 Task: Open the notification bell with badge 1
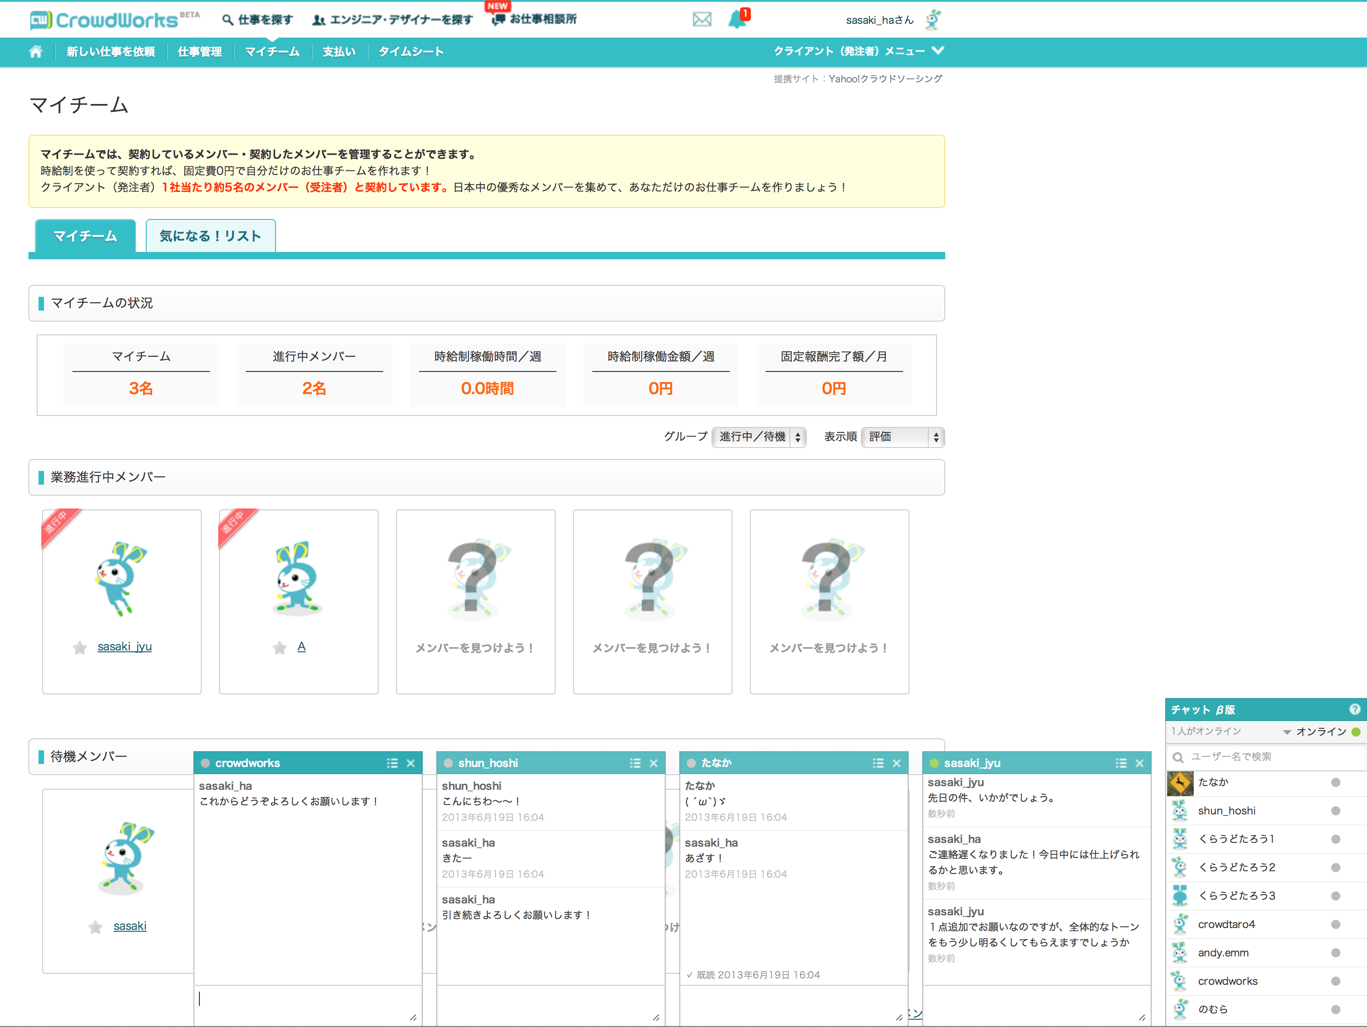736,19
